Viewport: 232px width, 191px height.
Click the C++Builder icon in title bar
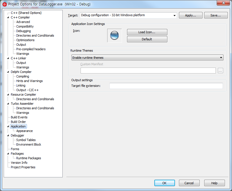pos(5,4)
